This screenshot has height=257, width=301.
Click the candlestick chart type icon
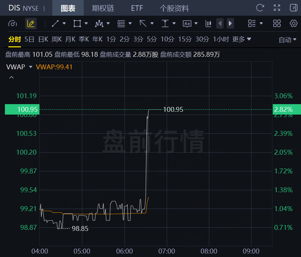(208, 24)
